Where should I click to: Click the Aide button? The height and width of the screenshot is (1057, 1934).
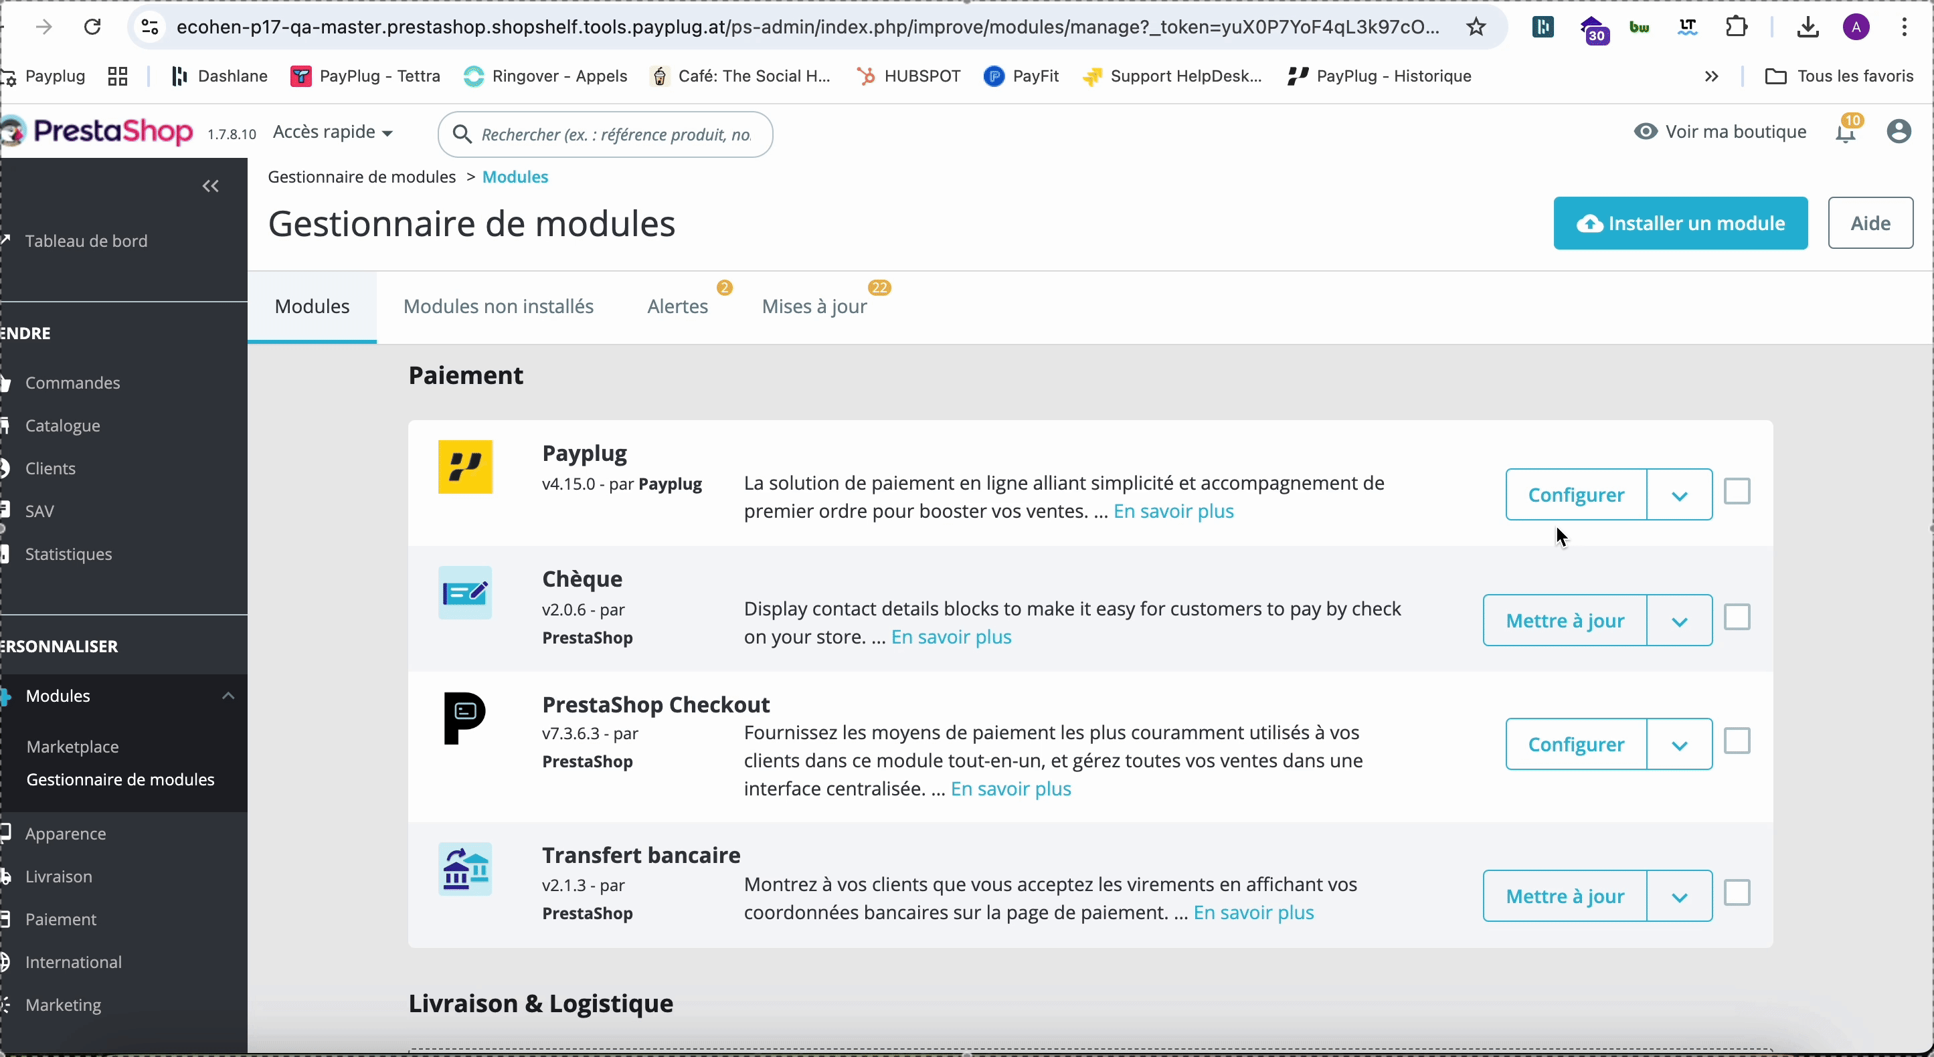point(1870,223)
